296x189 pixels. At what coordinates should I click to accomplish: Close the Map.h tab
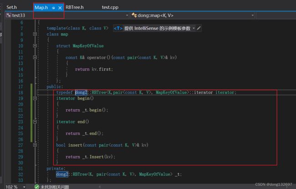click(60, 8)
